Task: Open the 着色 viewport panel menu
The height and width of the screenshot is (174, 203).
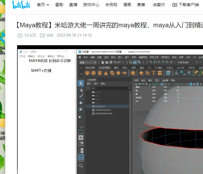Action: (143, 80)
